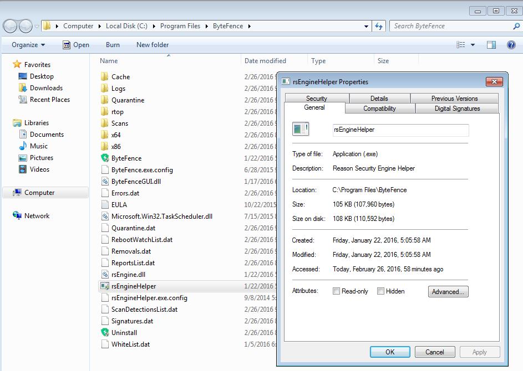The width and height of the screenshot is (523, 371).
Task: Click the Forward navigation arrow button
Action: (26, 26)
